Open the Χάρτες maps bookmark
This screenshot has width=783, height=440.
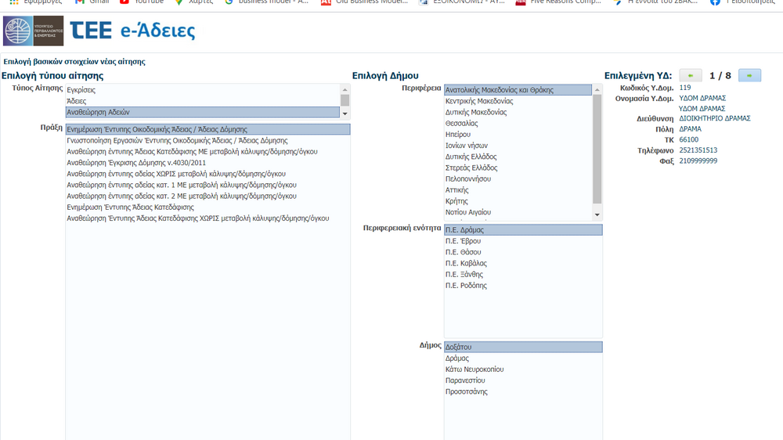click(193, 2)
